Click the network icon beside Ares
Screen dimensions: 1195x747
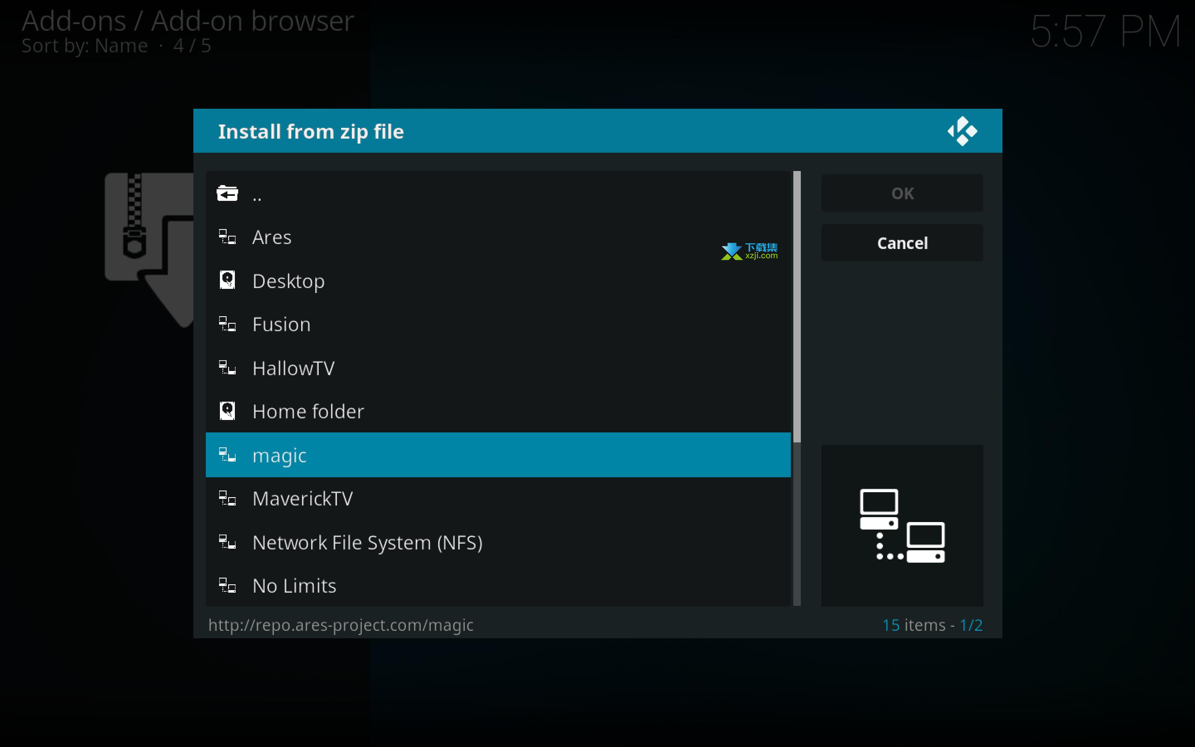[227, 237]
